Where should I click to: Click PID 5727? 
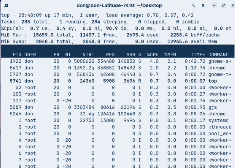click(15, 74)
